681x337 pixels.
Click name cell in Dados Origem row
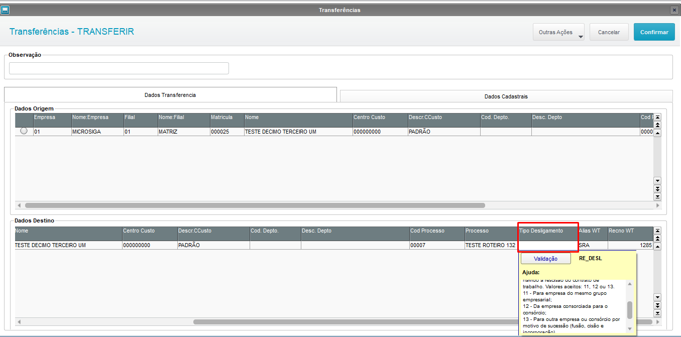(298, 132)
